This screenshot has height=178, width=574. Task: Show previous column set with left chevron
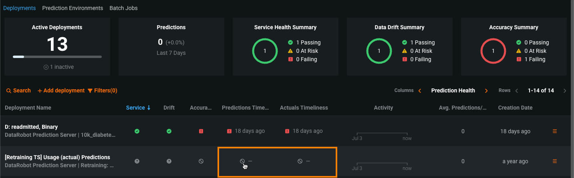tap(420, 91)
